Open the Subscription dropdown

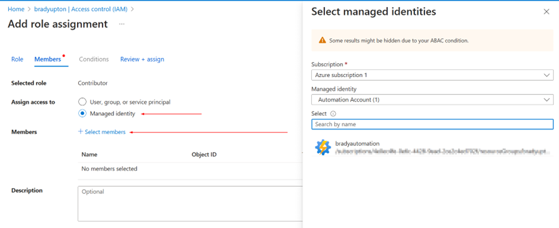(432, 75)
